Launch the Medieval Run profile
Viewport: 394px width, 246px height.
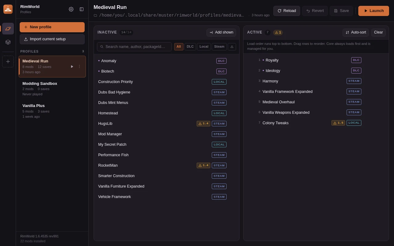pyautogui.click(x=374, y=11)
